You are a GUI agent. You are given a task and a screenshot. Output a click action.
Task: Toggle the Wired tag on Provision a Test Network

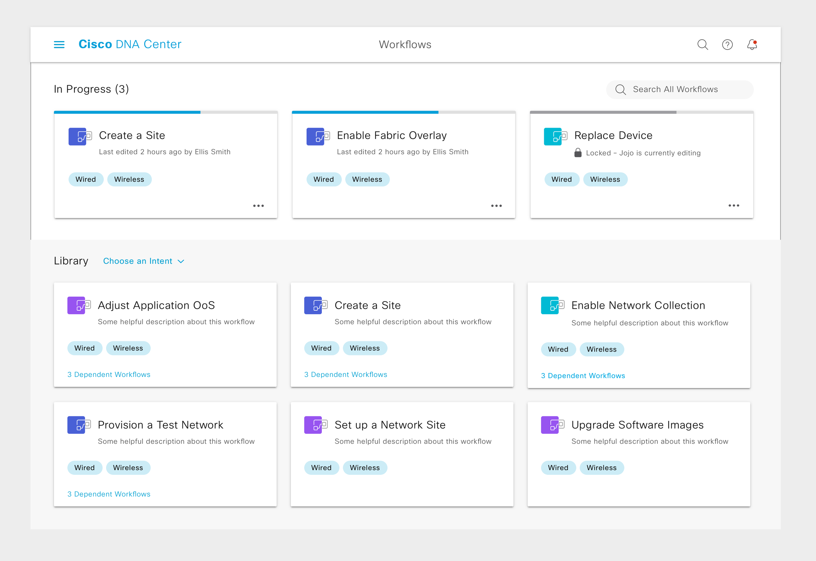(x=85, y=467)
